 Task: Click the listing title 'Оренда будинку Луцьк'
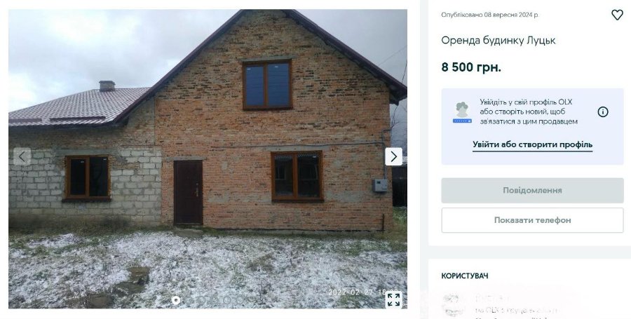[498, 40]
